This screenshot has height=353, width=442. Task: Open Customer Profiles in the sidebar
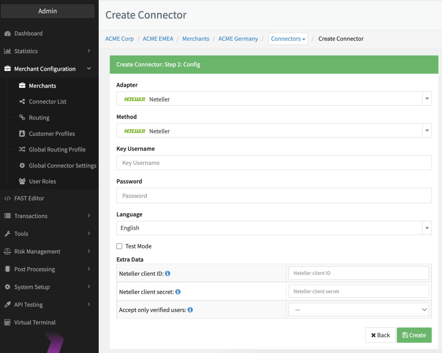point(52,134)
